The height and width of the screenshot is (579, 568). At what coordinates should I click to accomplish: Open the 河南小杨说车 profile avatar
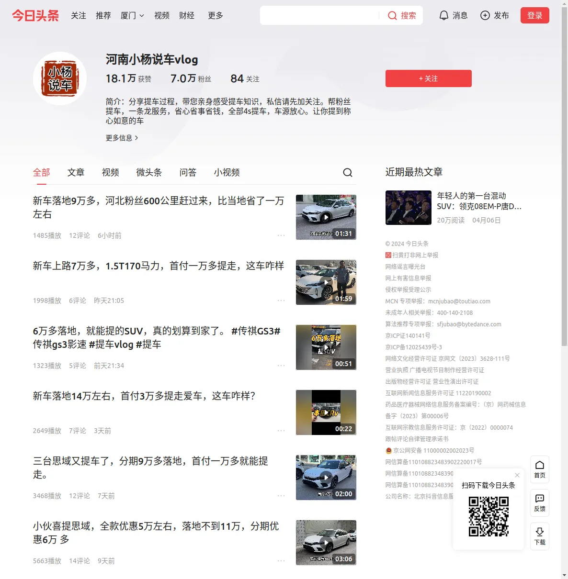coord(60,78)
